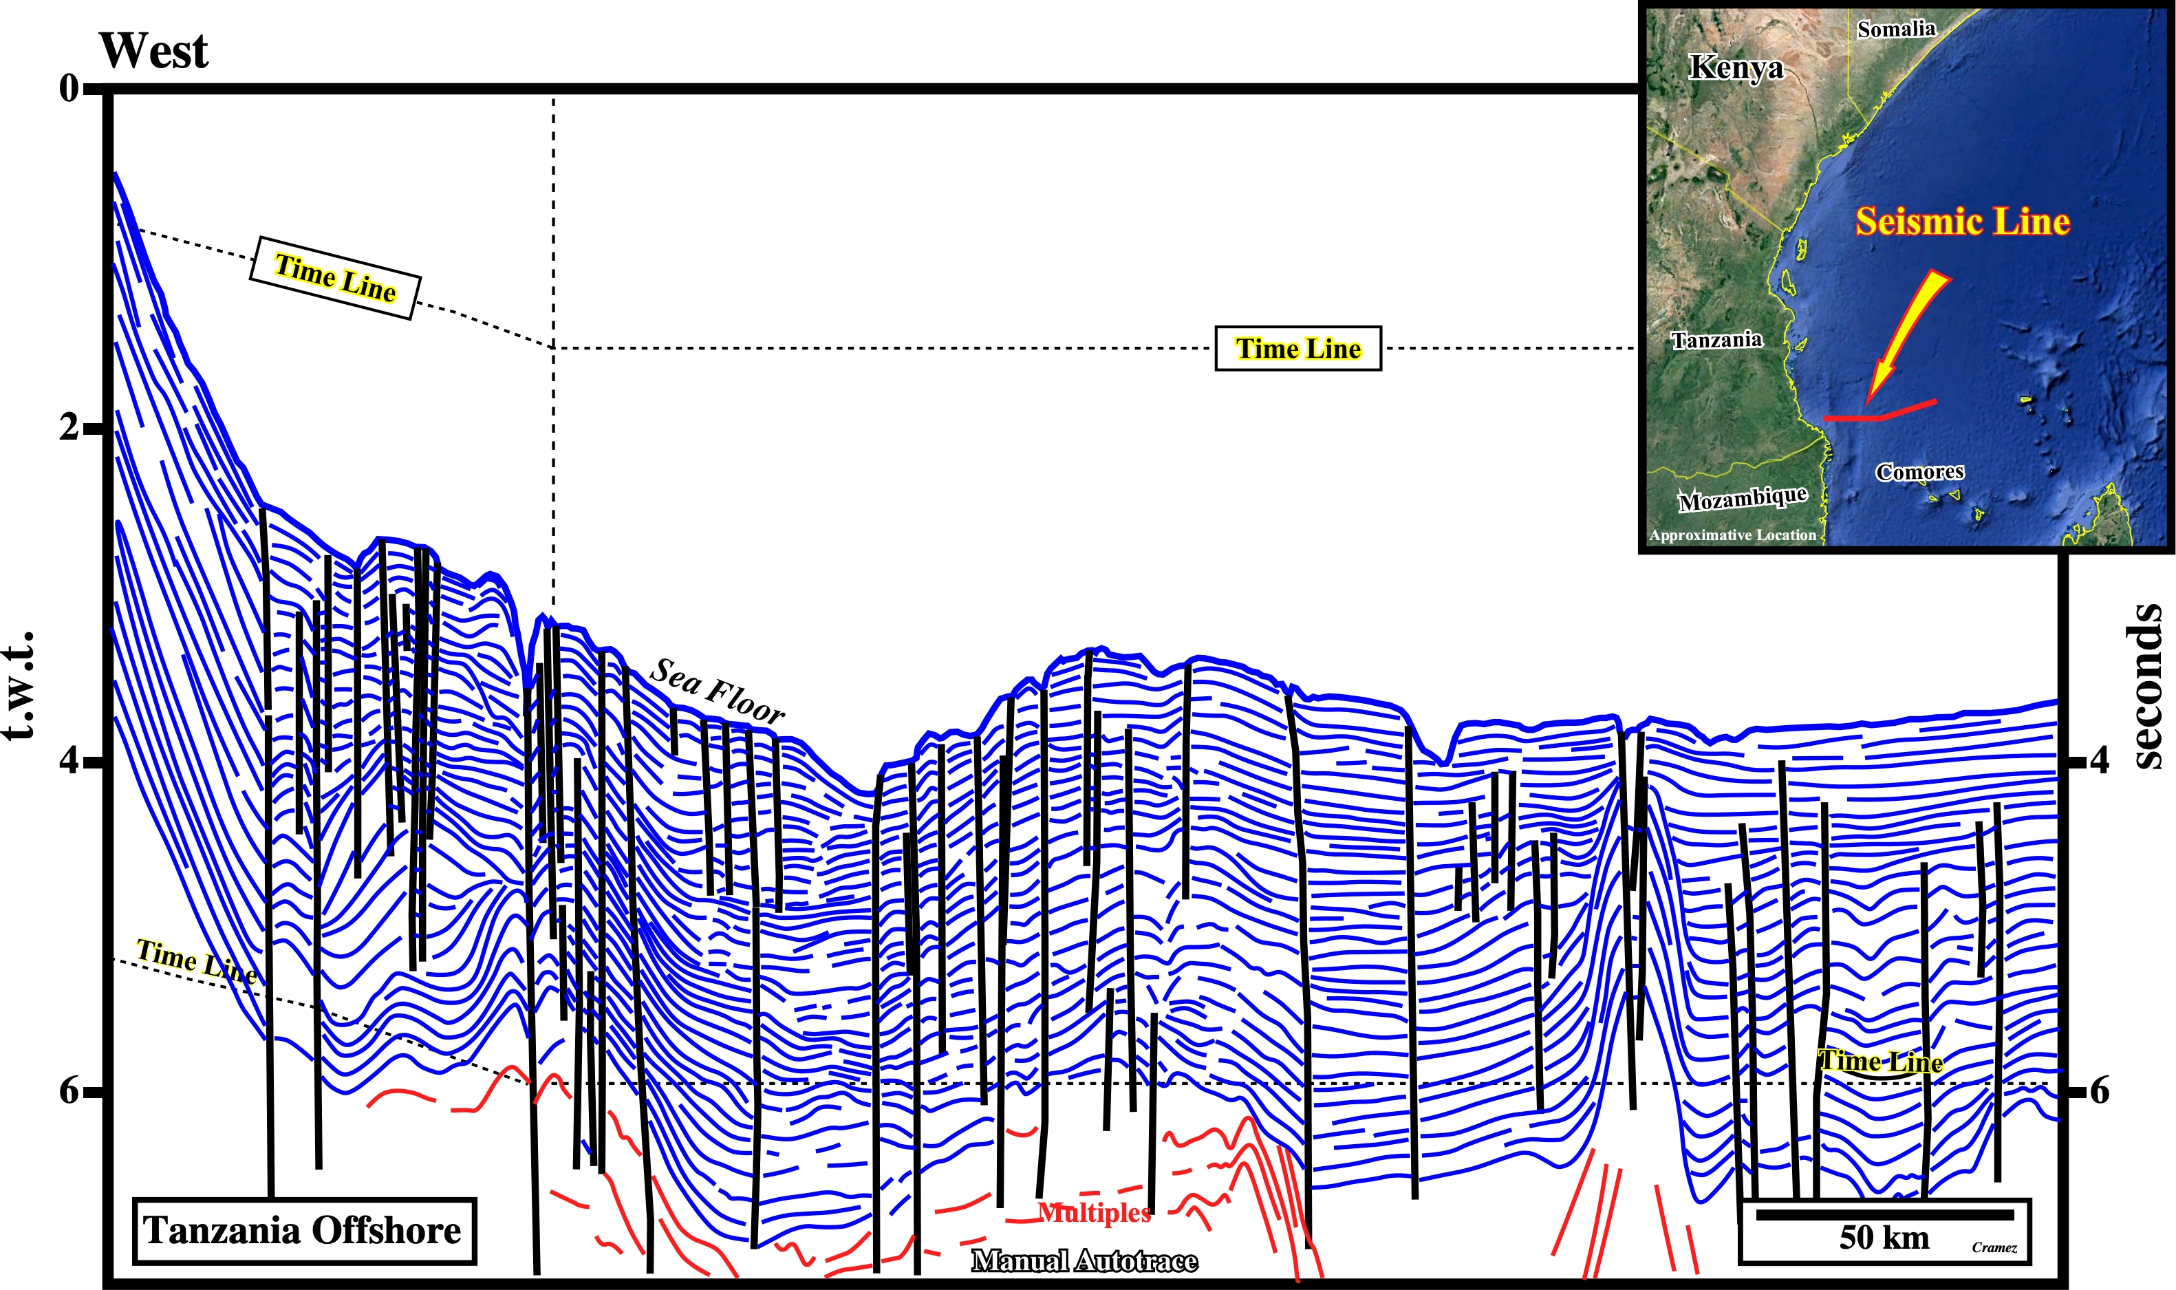This screenshot has height=1290, width=2176.
Task: Click the Tanzania Offshore label box
Action: tap(303, 1231)
